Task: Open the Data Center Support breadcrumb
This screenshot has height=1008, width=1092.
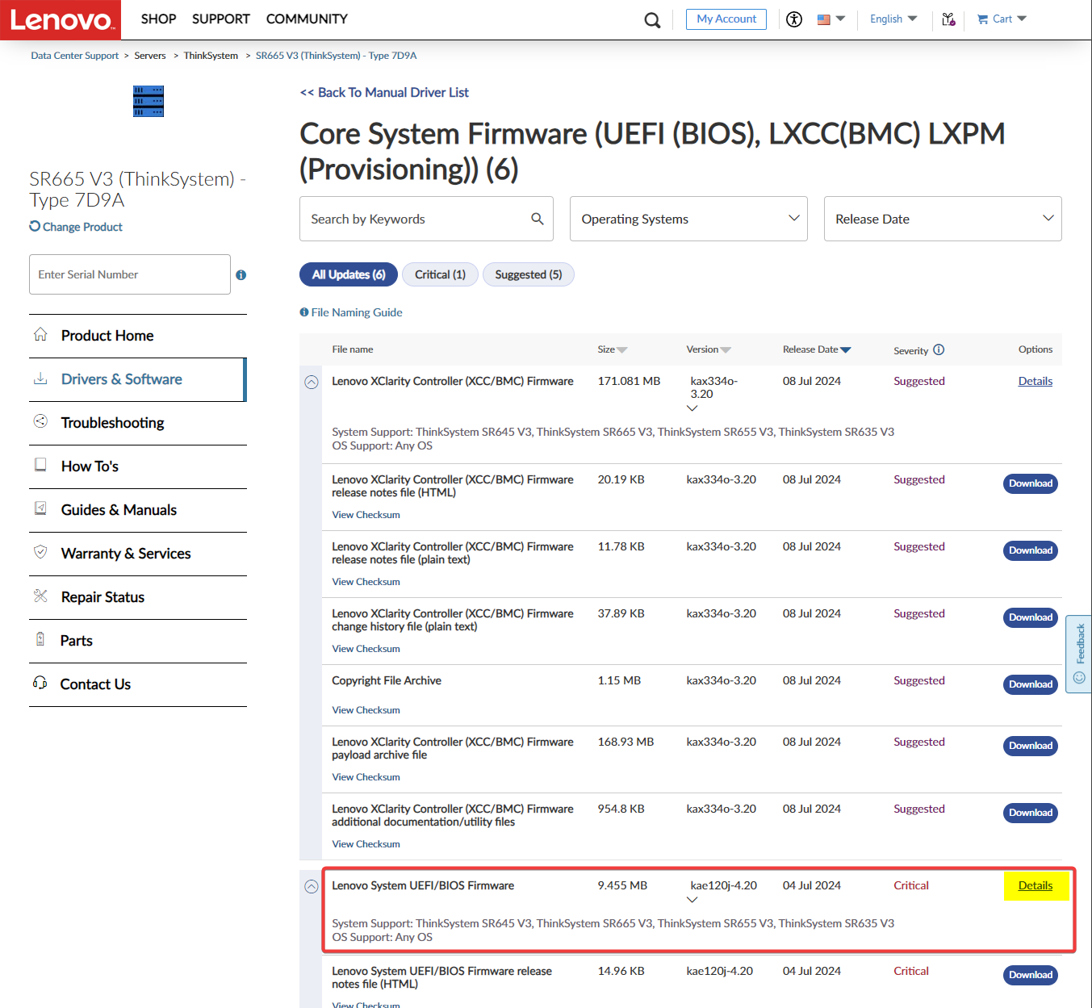Action: click(x=74, y=56)
